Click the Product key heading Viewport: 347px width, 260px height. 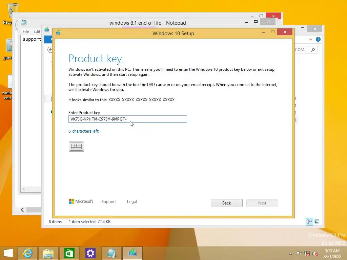point(95,59)
